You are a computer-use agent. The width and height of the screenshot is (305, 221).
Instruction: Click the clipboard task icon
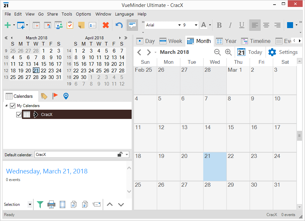coord(70,25)
